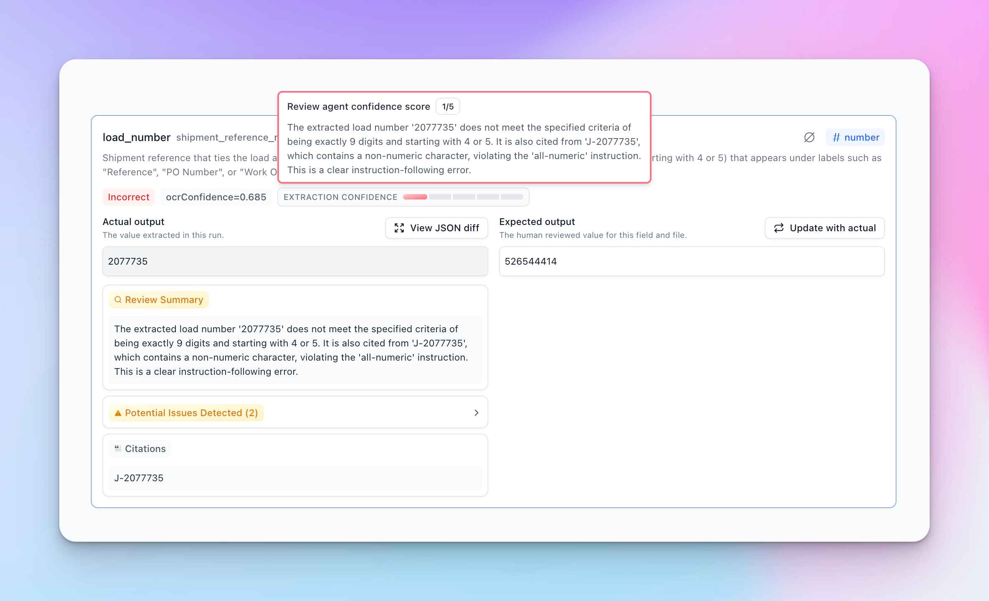Click the quote icon beside Citations

118,449
